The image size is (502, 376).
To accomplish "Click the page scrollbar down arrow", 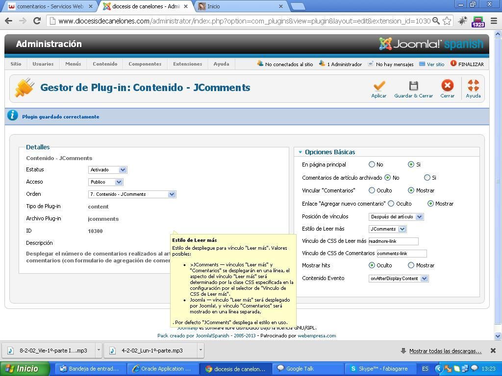I will [498, 336].
